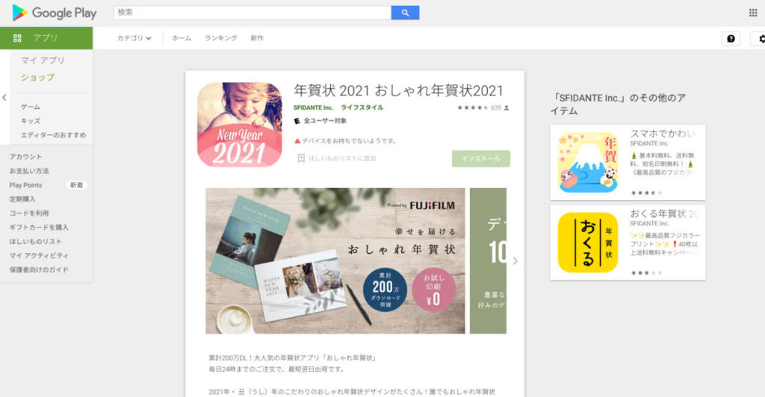Click the red device warning triangle icon
The image size is (765, 397).
point(297,141)
